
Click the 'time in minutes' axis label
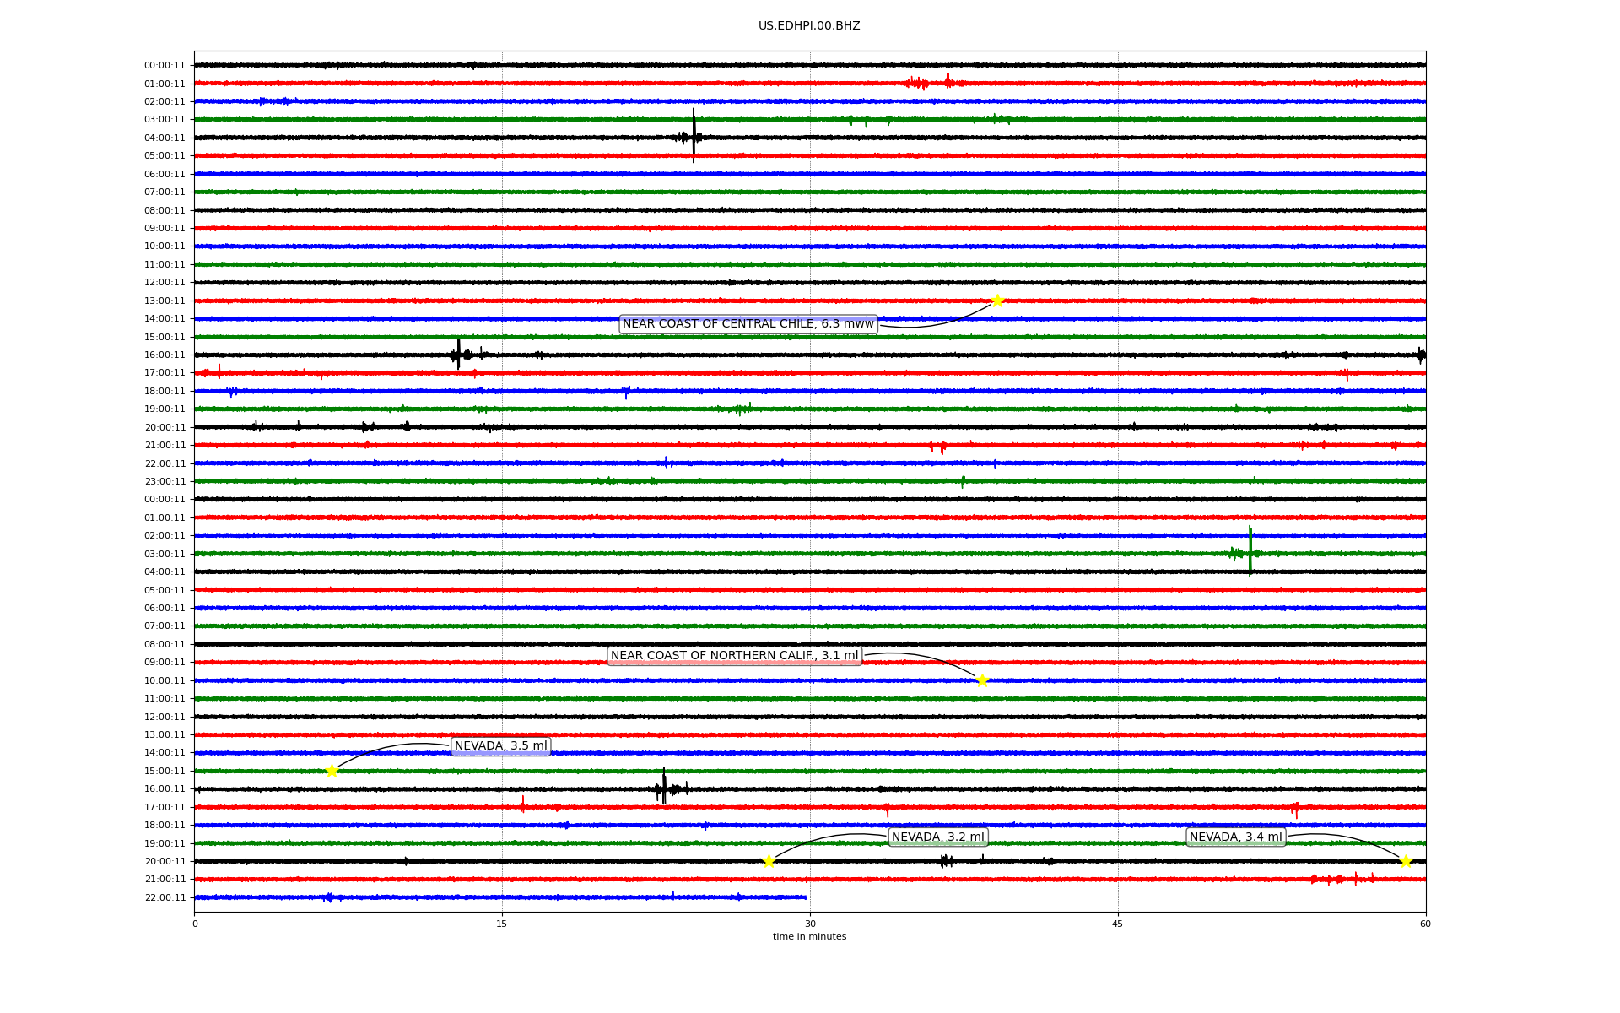pyautogui.click(x=809, y=936)
